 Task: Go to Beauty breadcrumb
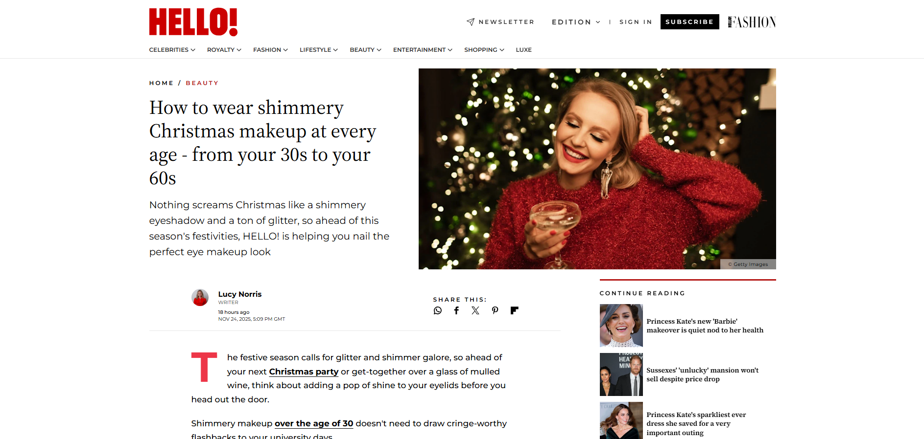pos(202,83)
